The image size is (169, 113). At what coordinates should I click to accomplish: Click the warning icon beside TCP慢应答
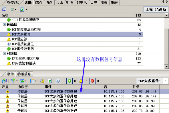click(x=9, y=39)
